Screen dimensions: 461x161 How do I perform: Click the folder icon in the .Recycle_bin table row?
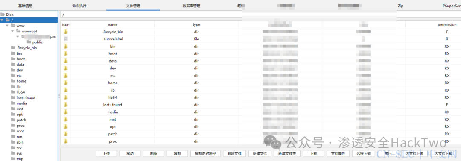[66, 32]
